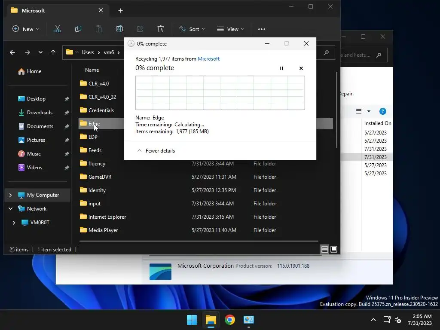This screenshot has width=440, height=330.
Task: Open Home in navigation pane
Action: coord(30,71)
